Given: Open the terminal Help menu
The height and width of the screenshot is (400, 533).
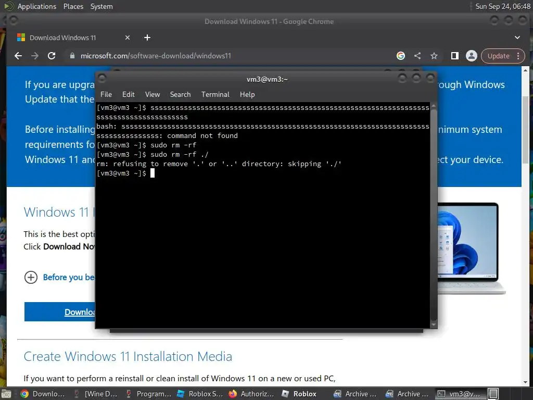Looking at the screenshot, I should click(247, 94).
